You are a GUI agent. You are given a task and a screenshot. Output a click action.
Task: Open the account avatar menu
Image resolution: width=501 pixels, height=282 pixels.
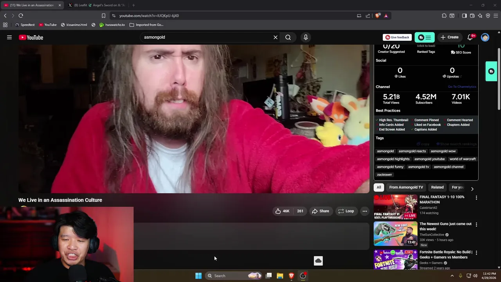click(x=485, y=37)
